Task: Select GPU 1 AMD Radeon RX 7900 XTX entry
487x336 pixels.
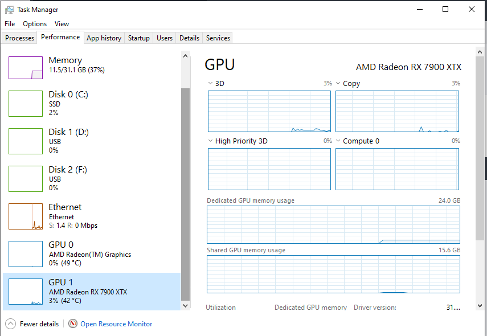Action: [92, 291]
